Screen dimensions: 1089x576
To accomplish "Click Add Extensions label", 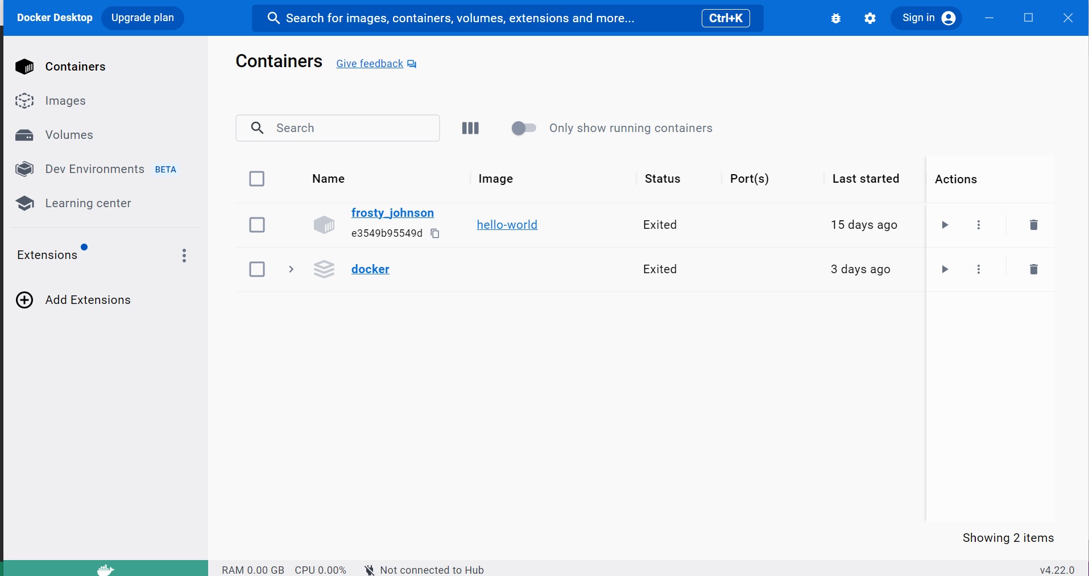I will coord(88,300).
